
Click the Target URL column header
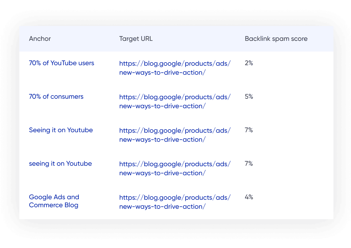click(x=136, y=39)
